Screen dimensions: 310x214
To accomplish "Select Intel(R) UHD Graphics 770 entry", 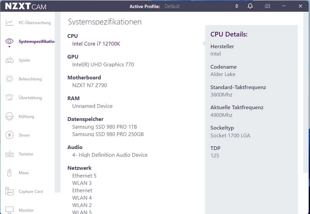I will (x=103, y=64).
